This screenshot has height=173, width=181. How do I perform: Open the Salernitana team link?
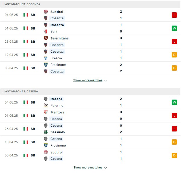pyautogui.click(x=59, y=38)
